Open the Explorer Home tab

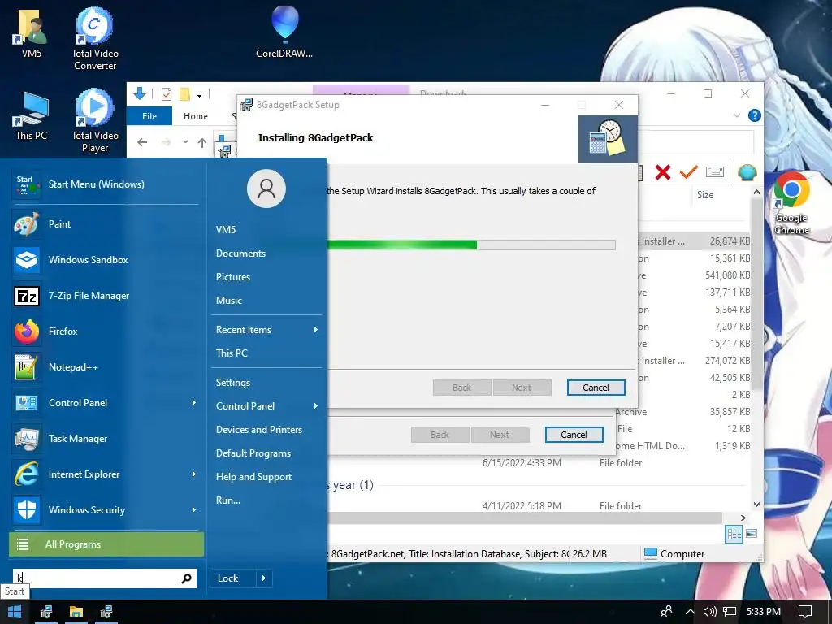(196, 115)
